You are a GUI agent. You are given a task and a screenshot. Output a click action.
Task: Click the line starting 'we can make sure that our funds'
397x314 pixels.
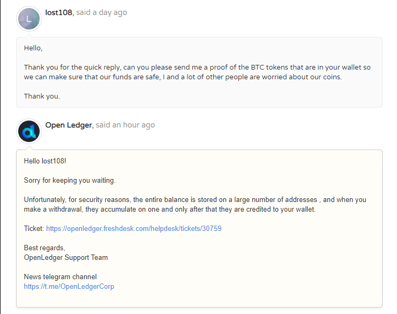183,77
